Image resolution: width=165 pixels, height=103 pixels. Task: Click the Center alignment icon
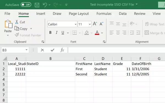pyautogui.click(x=118, y=33)
